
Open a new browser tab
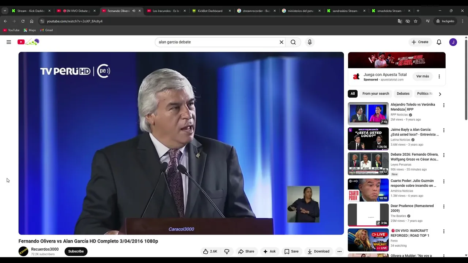pyautogui.click(x=418, y=11)
